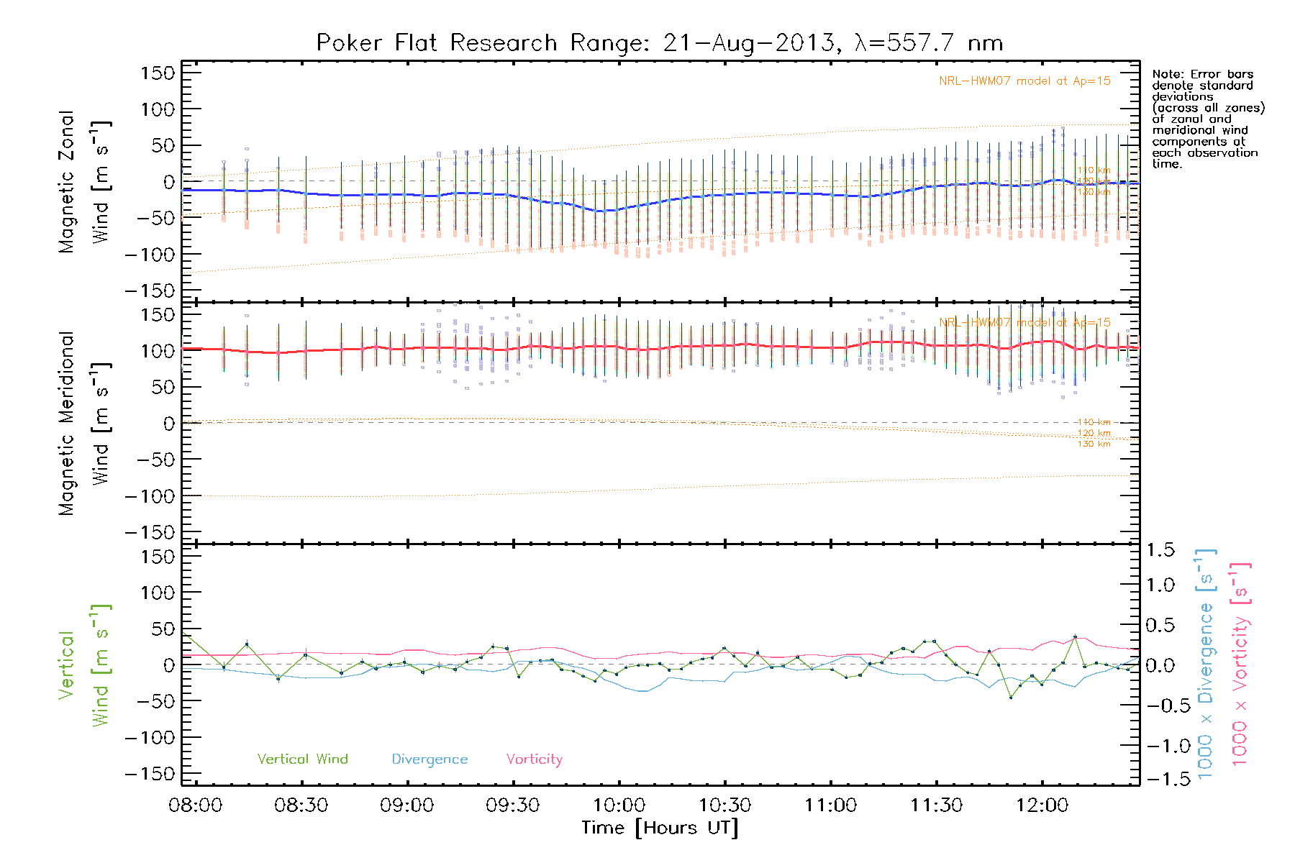The height and width of the screenshot is (863, 1295).
Task: Click the 08:00 time axis tick label
Action: coord(195,805)
